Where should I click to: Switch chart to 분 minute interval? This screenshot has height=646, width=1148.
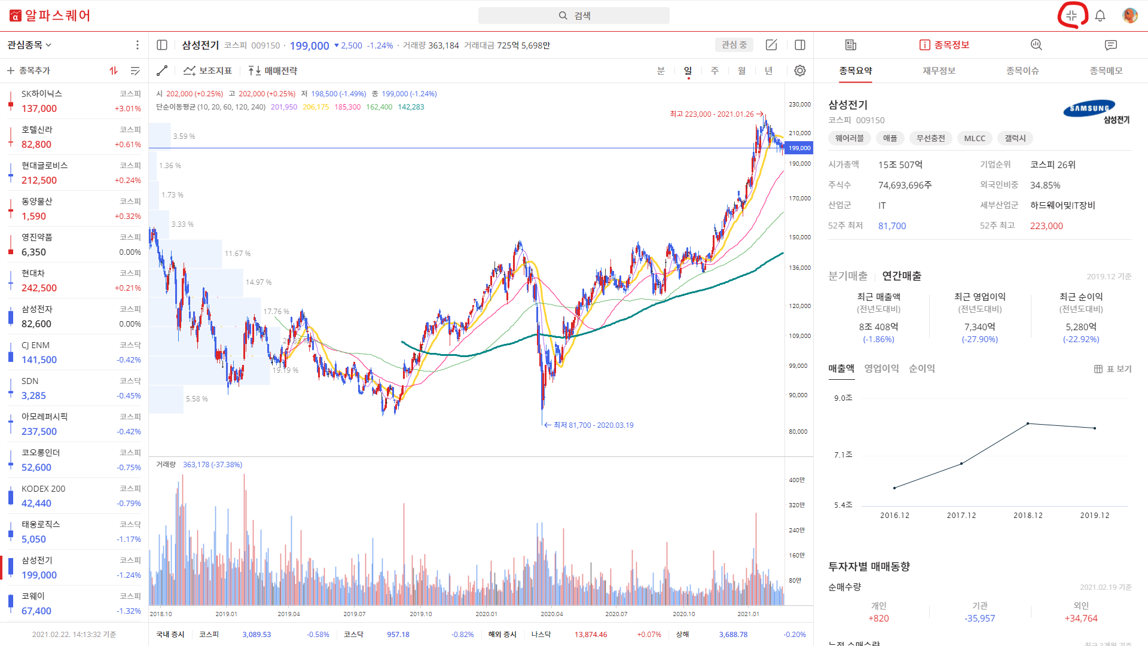point(661,71)
